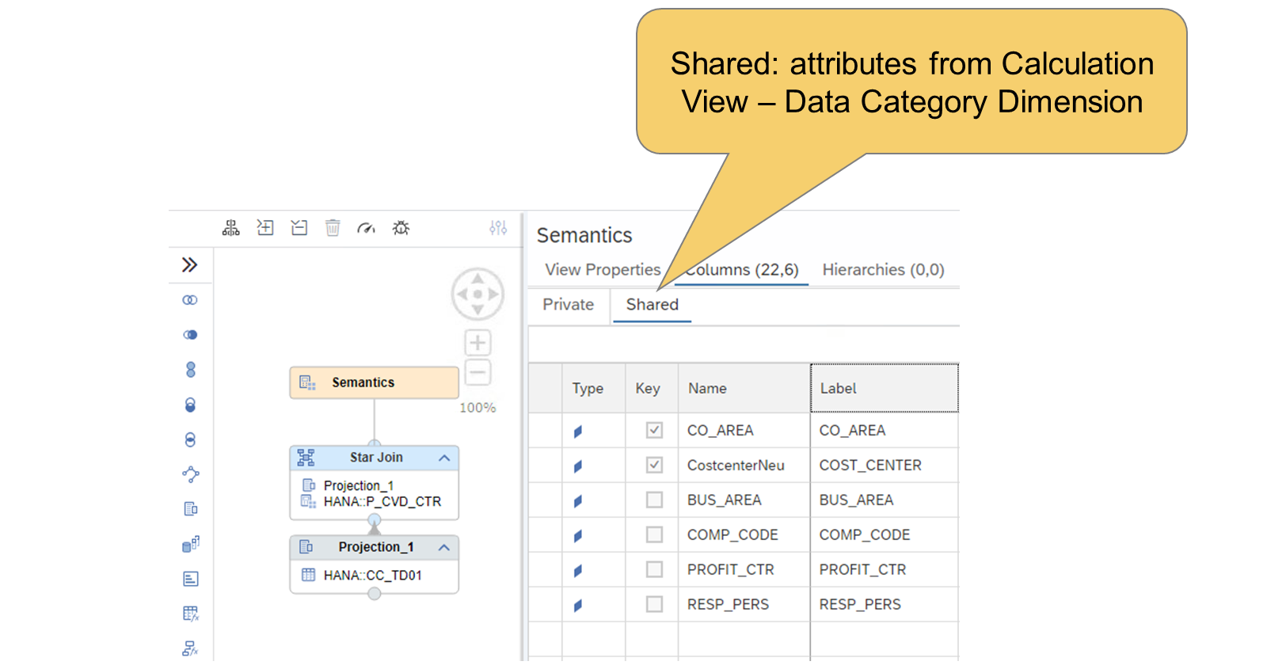Select the Aggregation node palette icon
The width and height of the screenshot is (1267, 669).
click(x=190, y=544)
